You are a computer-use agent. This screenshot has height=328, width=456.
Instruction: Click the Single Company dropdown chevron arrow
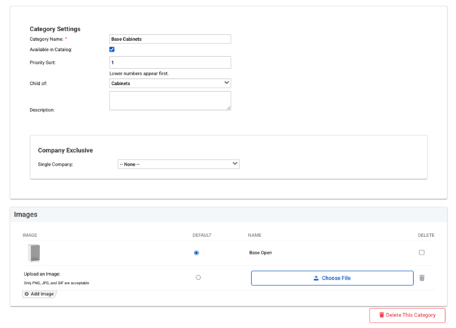[235, 164]
